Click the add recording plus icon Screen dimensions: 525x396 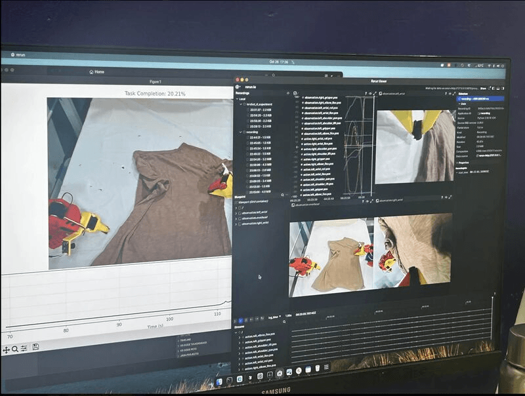[x=287, y=93]
